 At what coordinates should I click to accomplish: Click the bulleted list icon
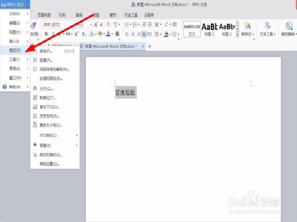coord(127,25)
